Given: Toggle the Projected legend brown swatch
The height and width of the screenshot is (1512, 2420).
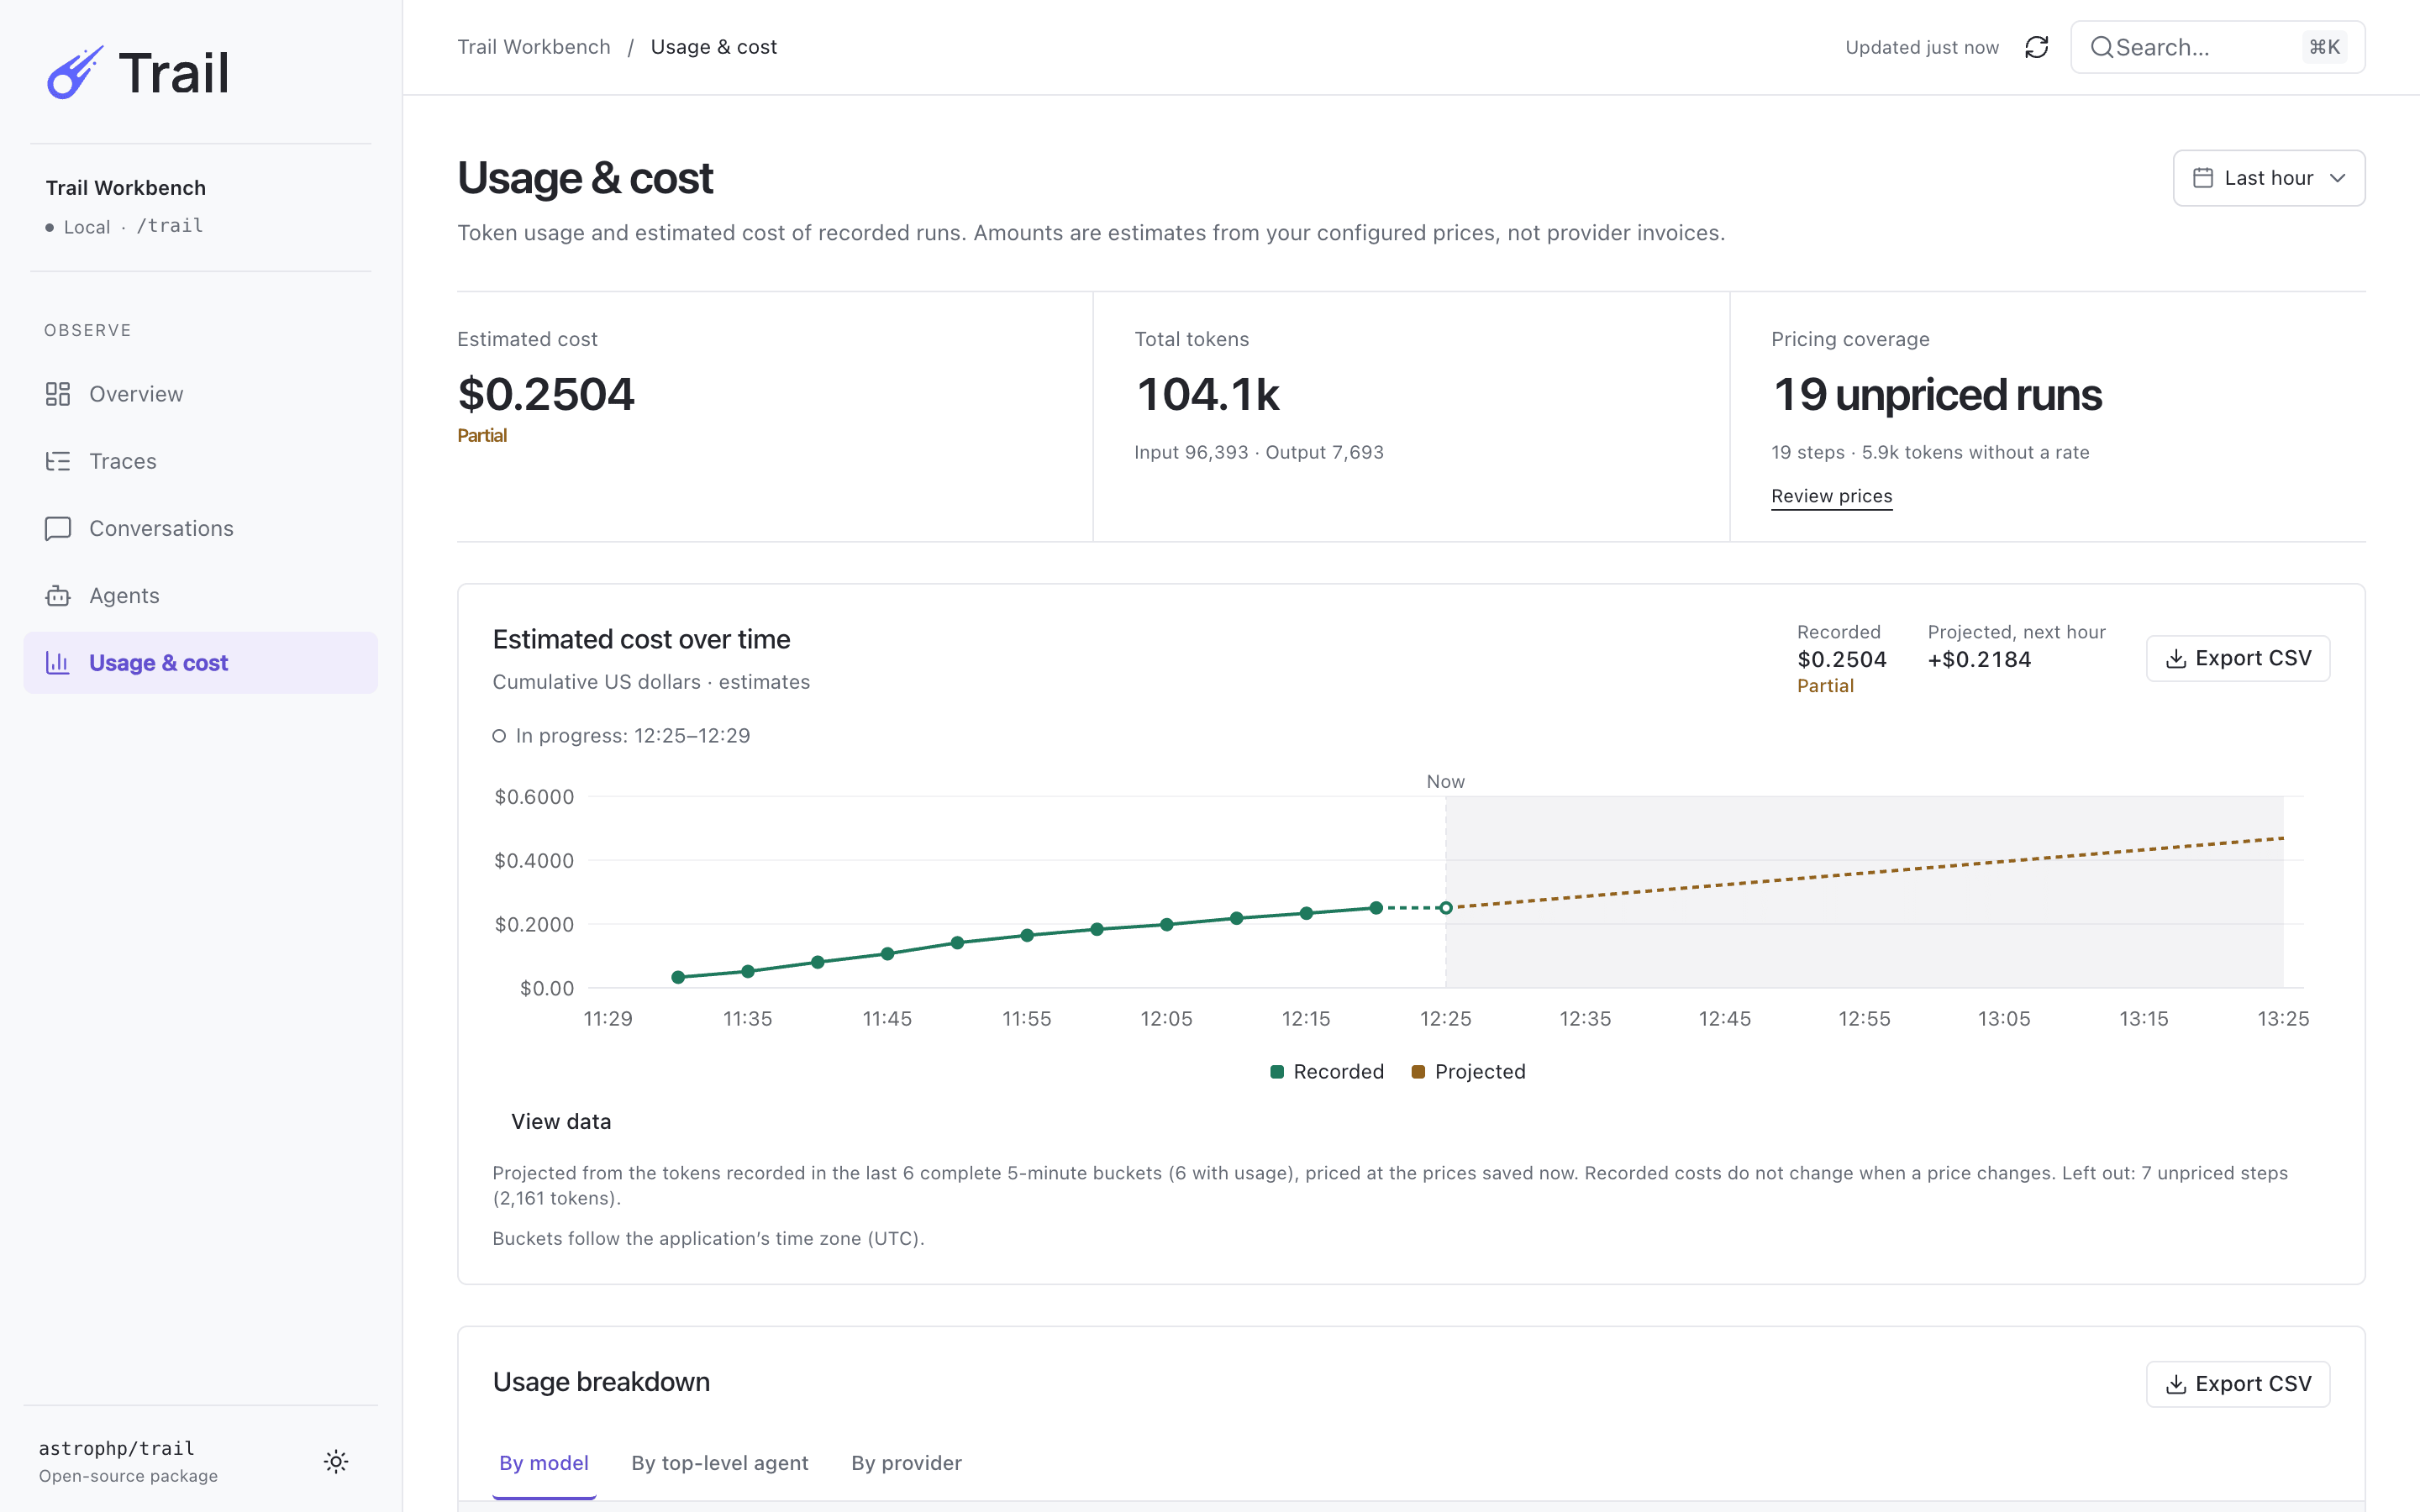Looking at the screenshot, I should [x=1418, y=1072].
